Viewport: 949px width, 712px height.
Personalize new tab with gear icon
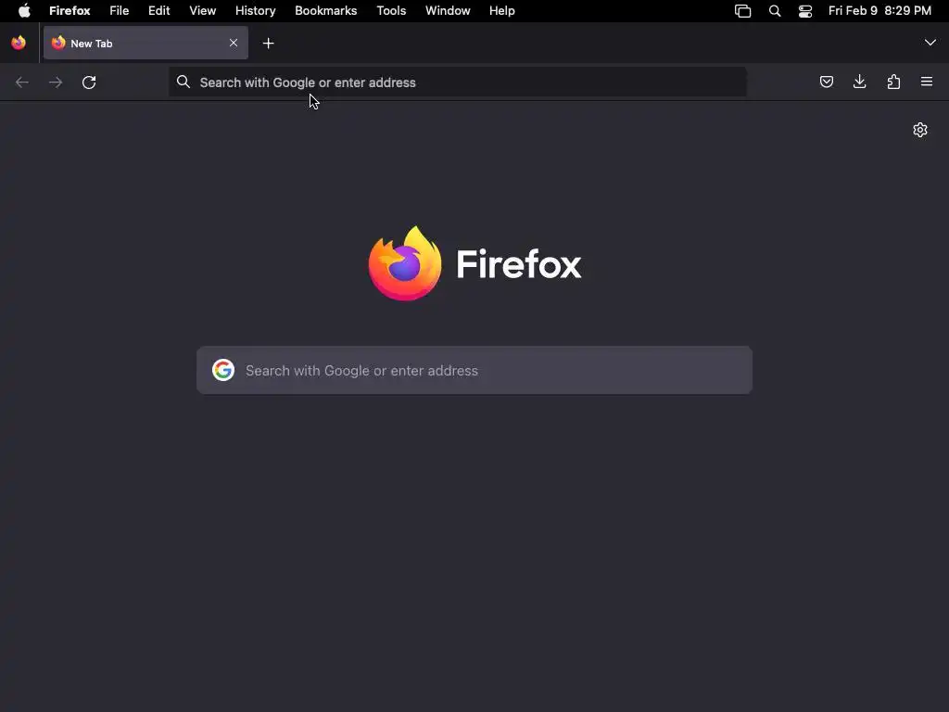pos(920,130)
